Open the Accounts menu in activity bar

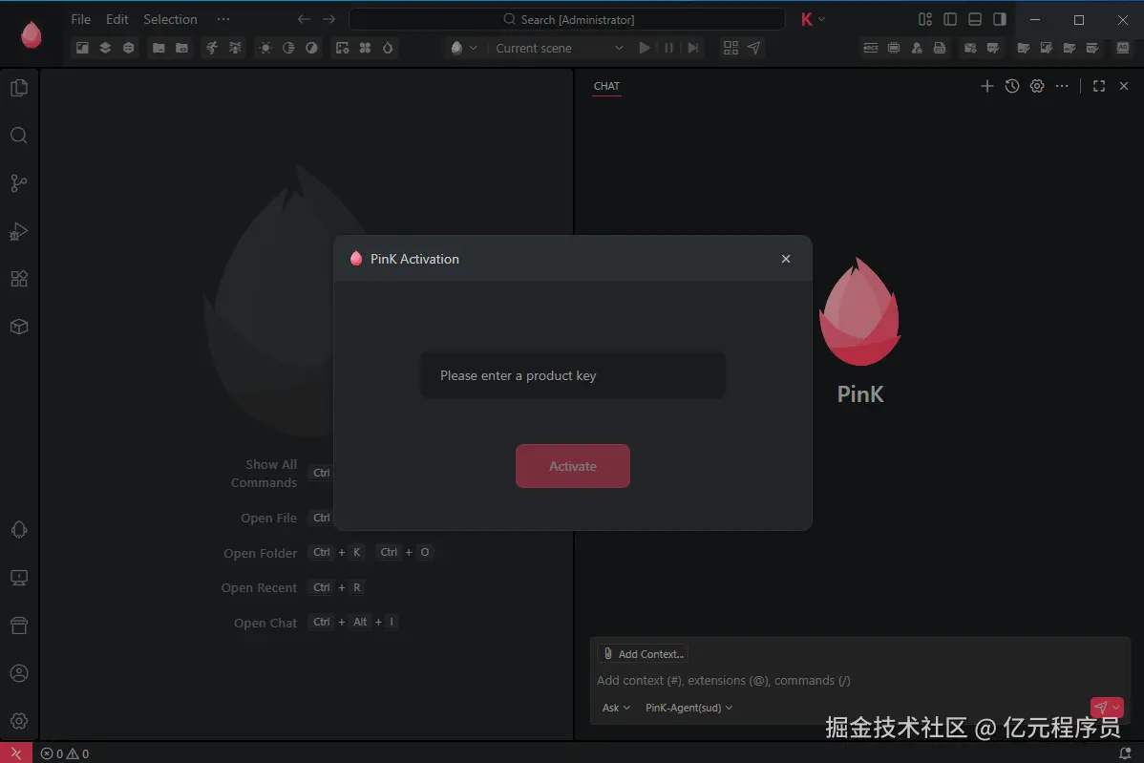pyautogui.click(x=19, y=673)
